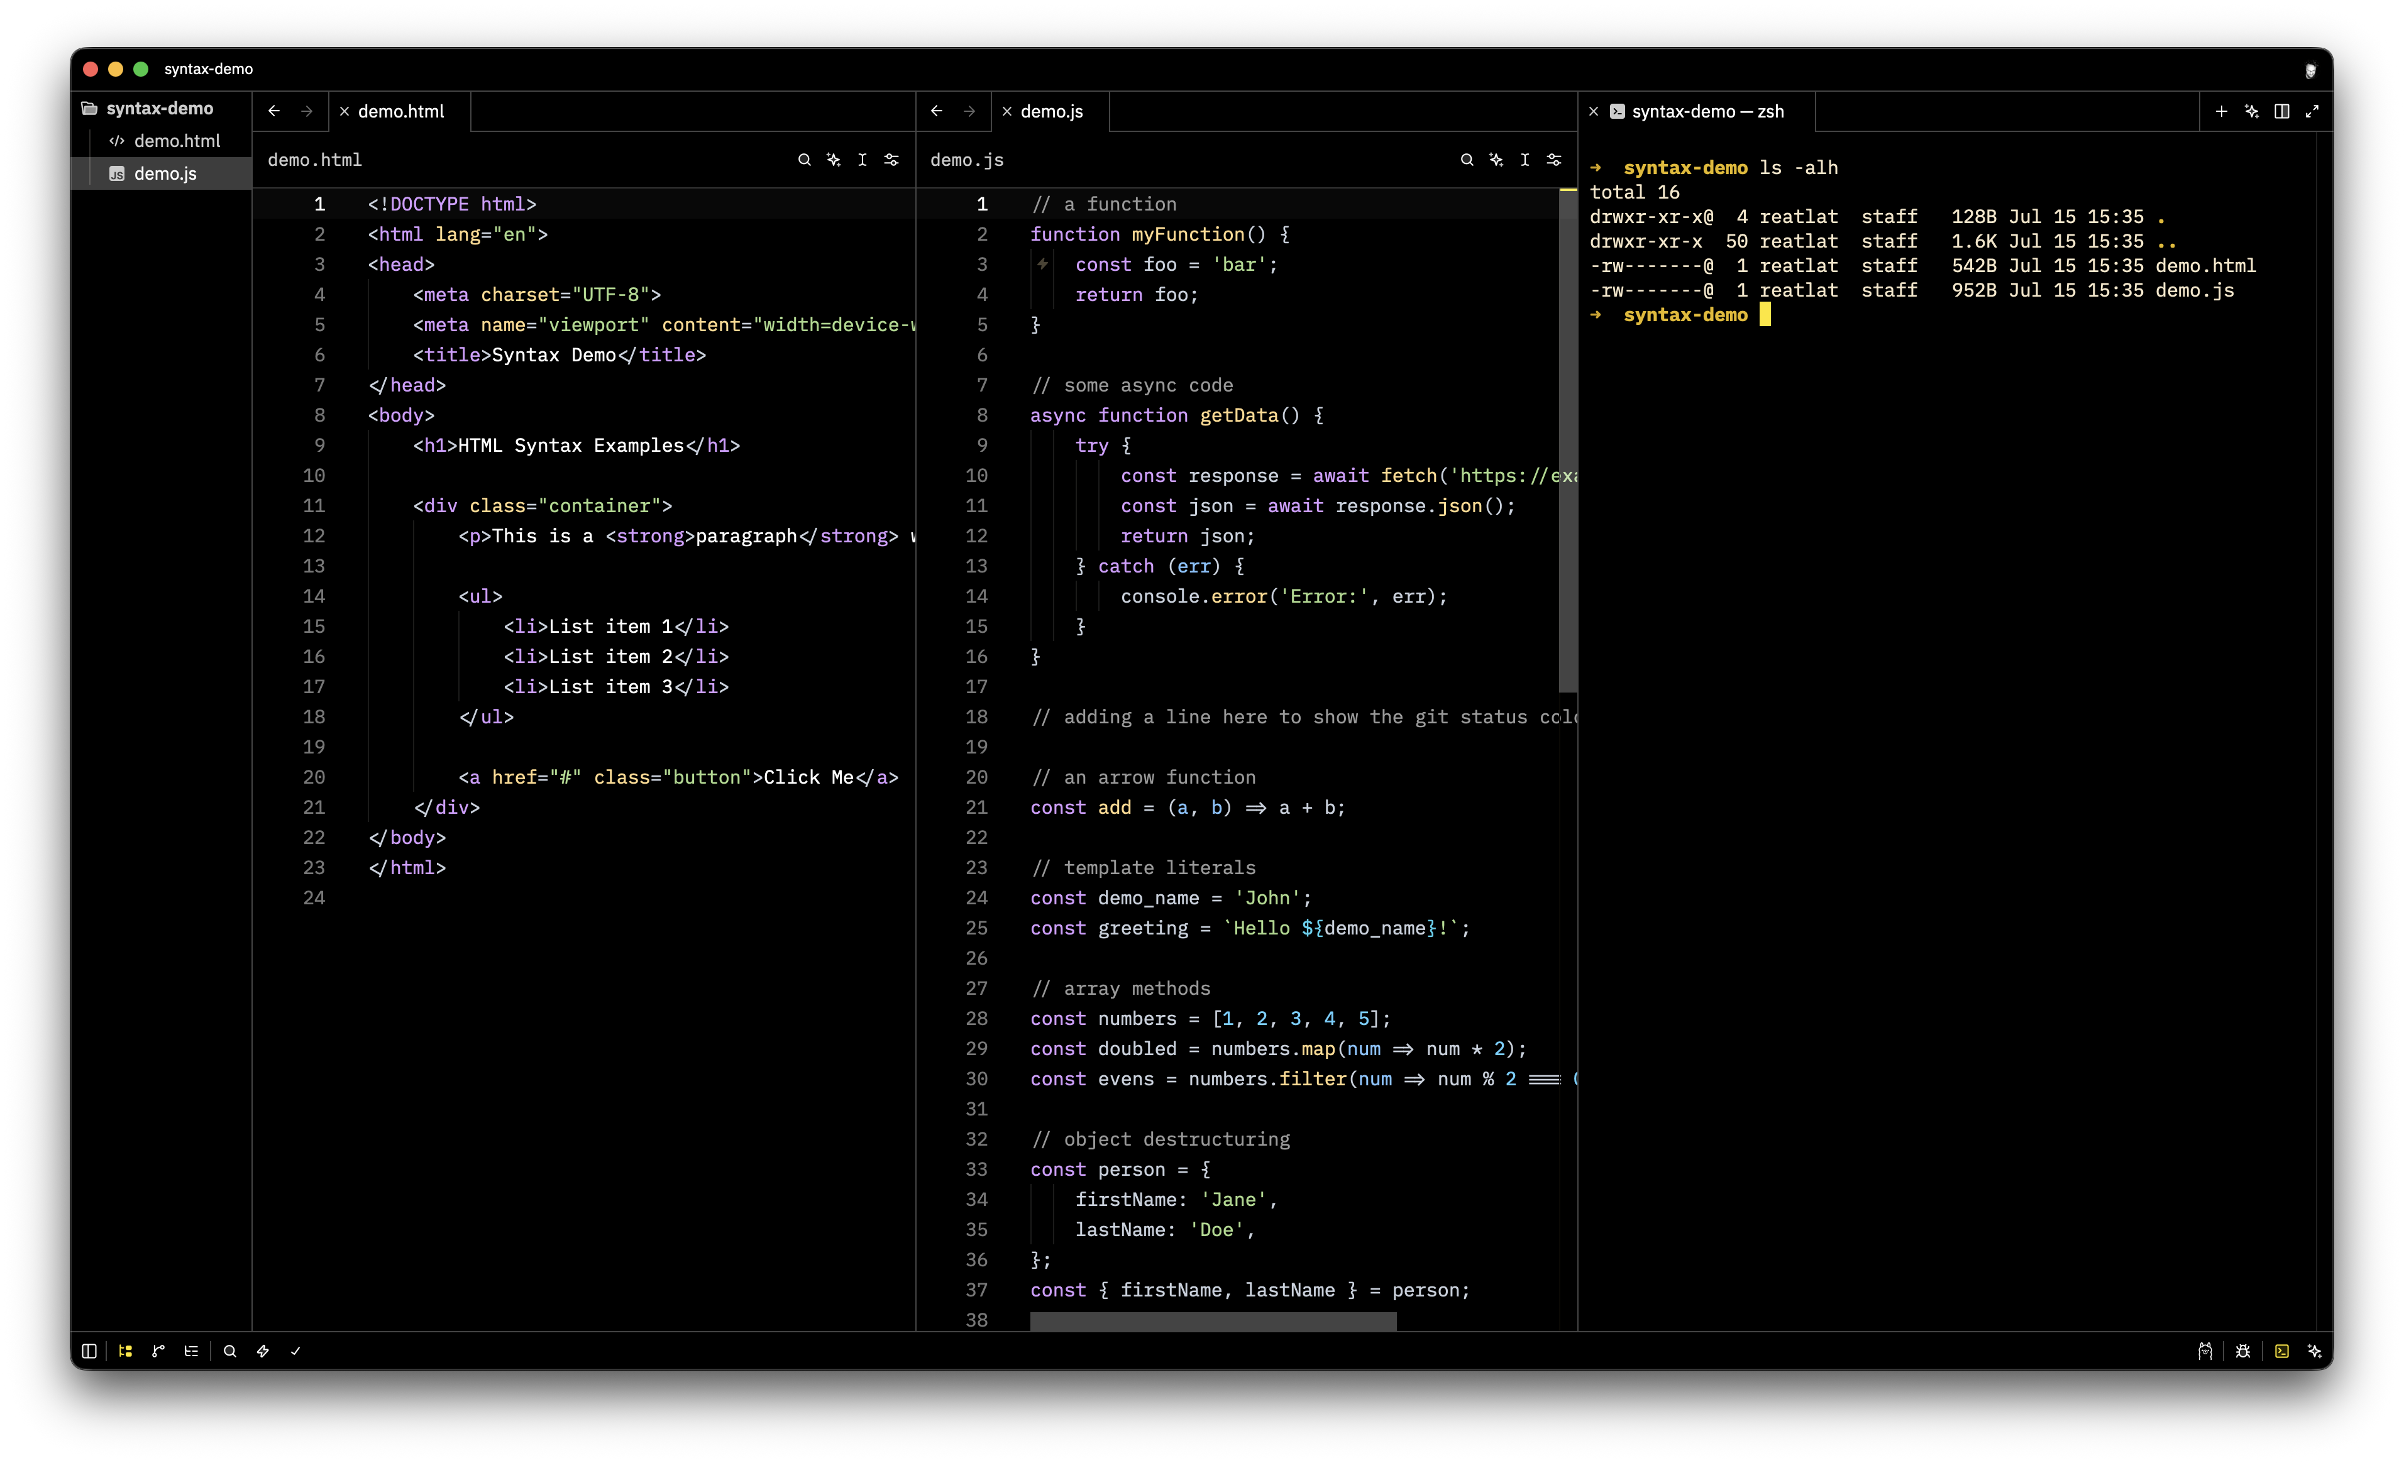Open the AI assistant sparkle icon bottom-right
Image resolution: width=2404 pixels, height=1463 pixels.
pos(2314,1351)
